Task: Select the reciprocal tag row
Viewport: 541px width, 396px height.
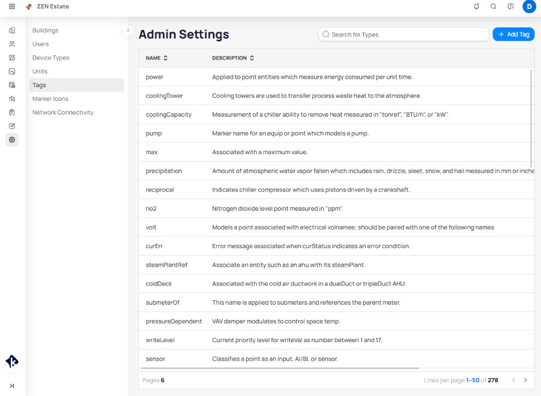Action: tap(337, 190)
